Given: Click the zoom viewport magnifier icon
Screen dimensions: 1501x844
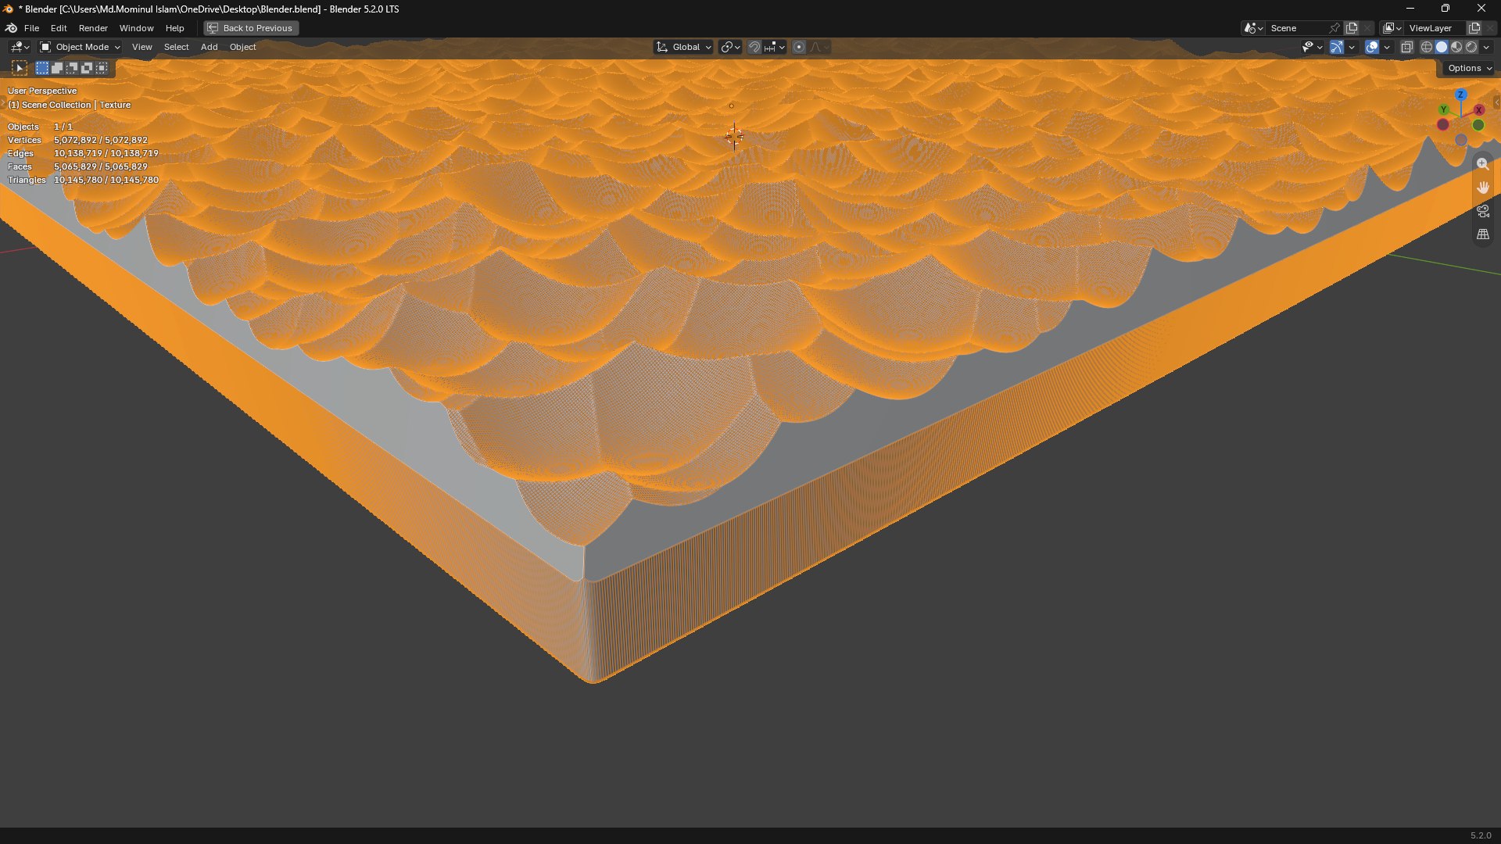Looking at the screenshot, I should pyautogui.click(x=1482, y=164).
